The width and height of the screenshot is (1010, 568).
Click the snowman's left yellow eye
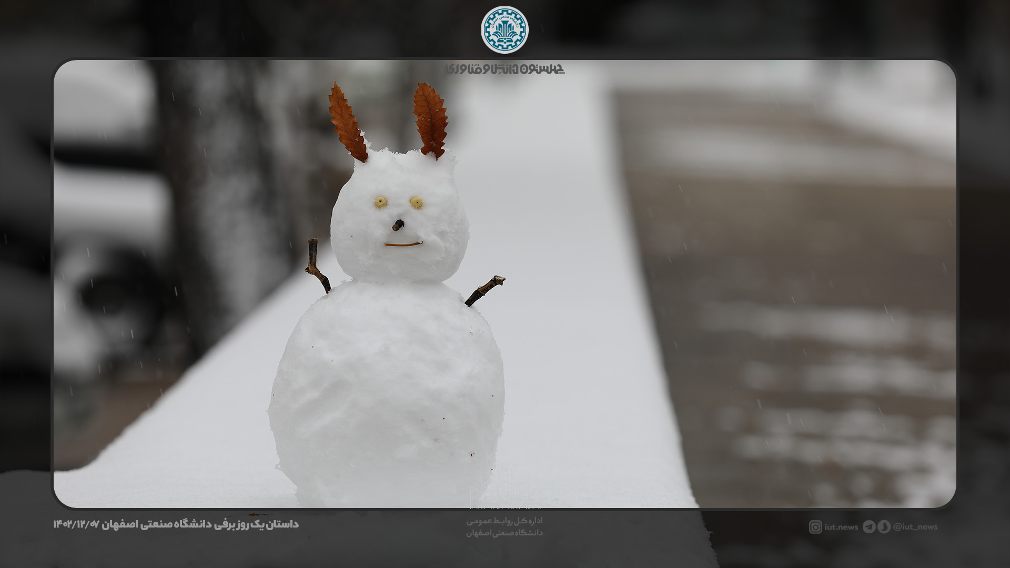point(381,202)
